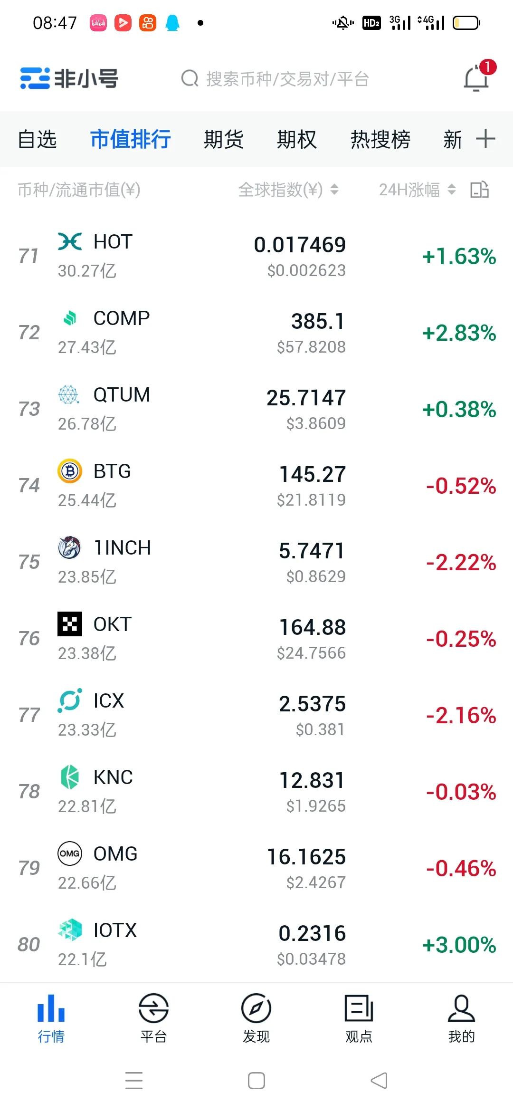Open the COMP coin row

pos(256,332)
